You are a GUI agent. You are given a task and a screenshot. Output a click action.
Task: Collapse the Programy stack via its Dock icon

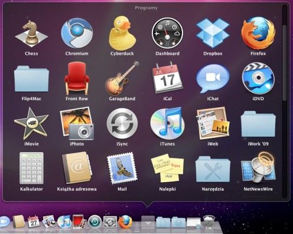point(148,222)
